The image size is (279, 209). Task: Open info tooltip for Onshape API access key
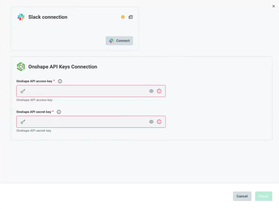(x=60, y=81)
